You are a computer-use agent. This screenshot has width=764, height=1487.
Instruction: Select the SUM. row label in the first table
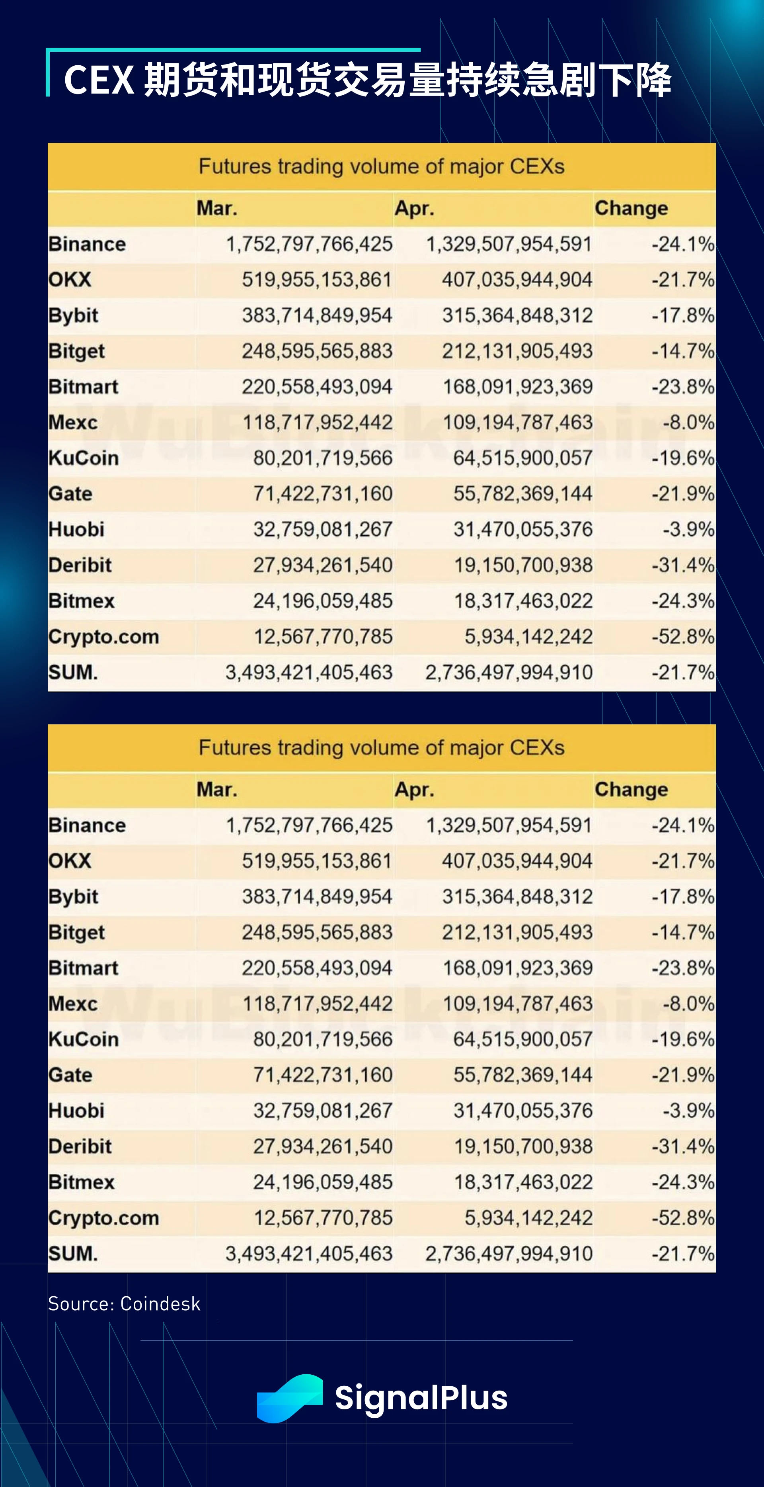[73, 672]
